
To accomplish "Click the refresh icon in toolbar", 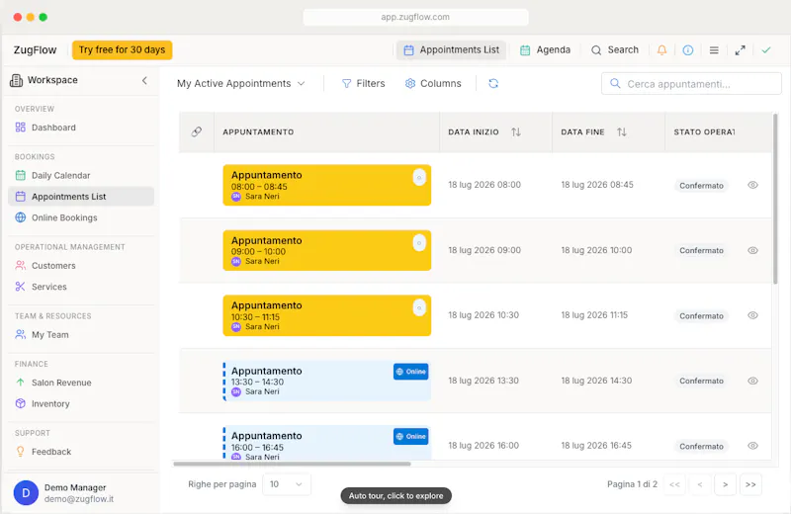I will click(493, 83).
